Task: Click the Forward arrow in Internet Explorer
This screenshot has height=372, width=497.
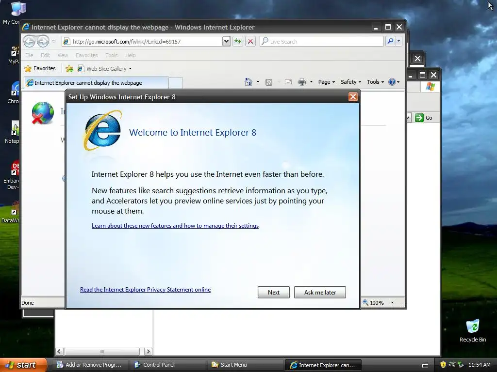Action: click(x=43, y=41)
